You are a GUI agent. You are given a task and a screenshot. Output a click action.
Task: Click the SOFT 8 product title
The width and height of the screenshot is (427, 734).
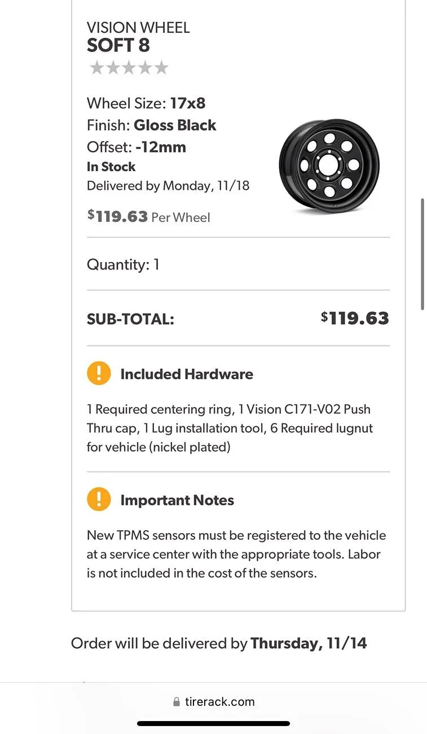[x=118, y=45]
